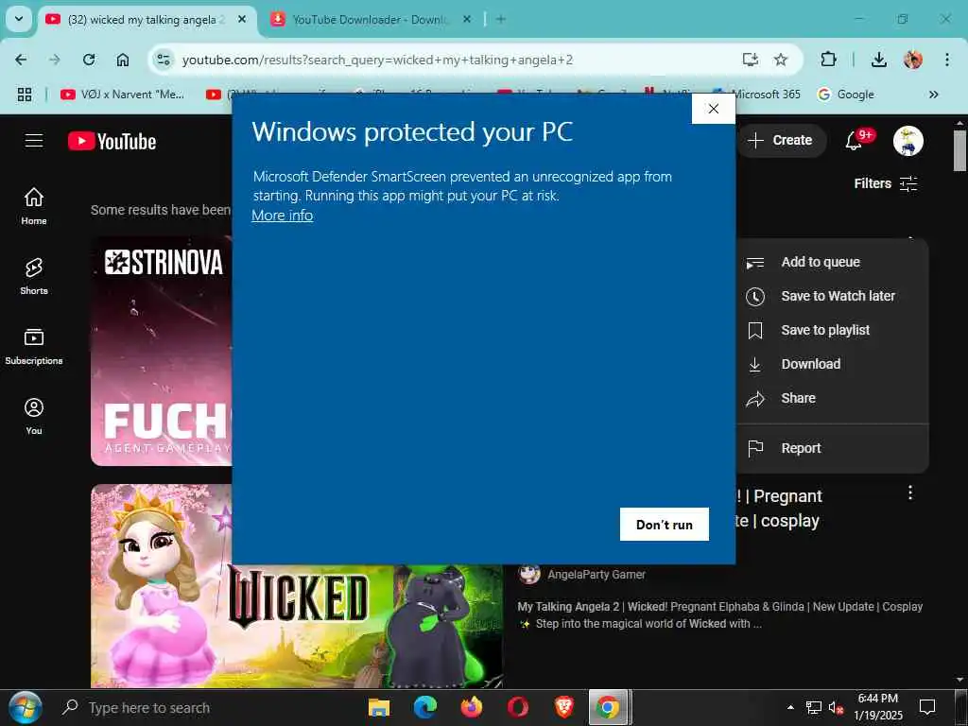Open search Filters
968x726 pixels.
point(885,183)
